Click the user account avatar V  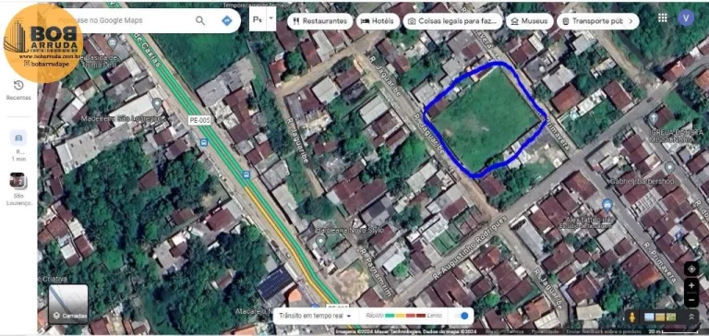tap(686, 18)
